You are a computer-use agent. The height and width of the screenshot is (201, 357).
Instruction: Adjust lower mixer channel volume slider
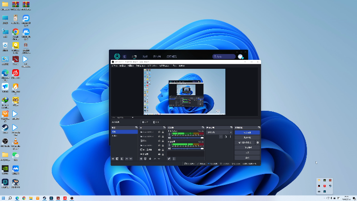pos(187,149)
